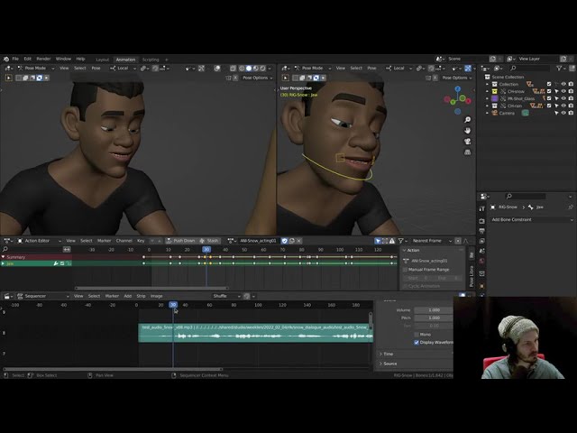Click the View Layer name field
This screenshot has width=577, height=433.
537,59
